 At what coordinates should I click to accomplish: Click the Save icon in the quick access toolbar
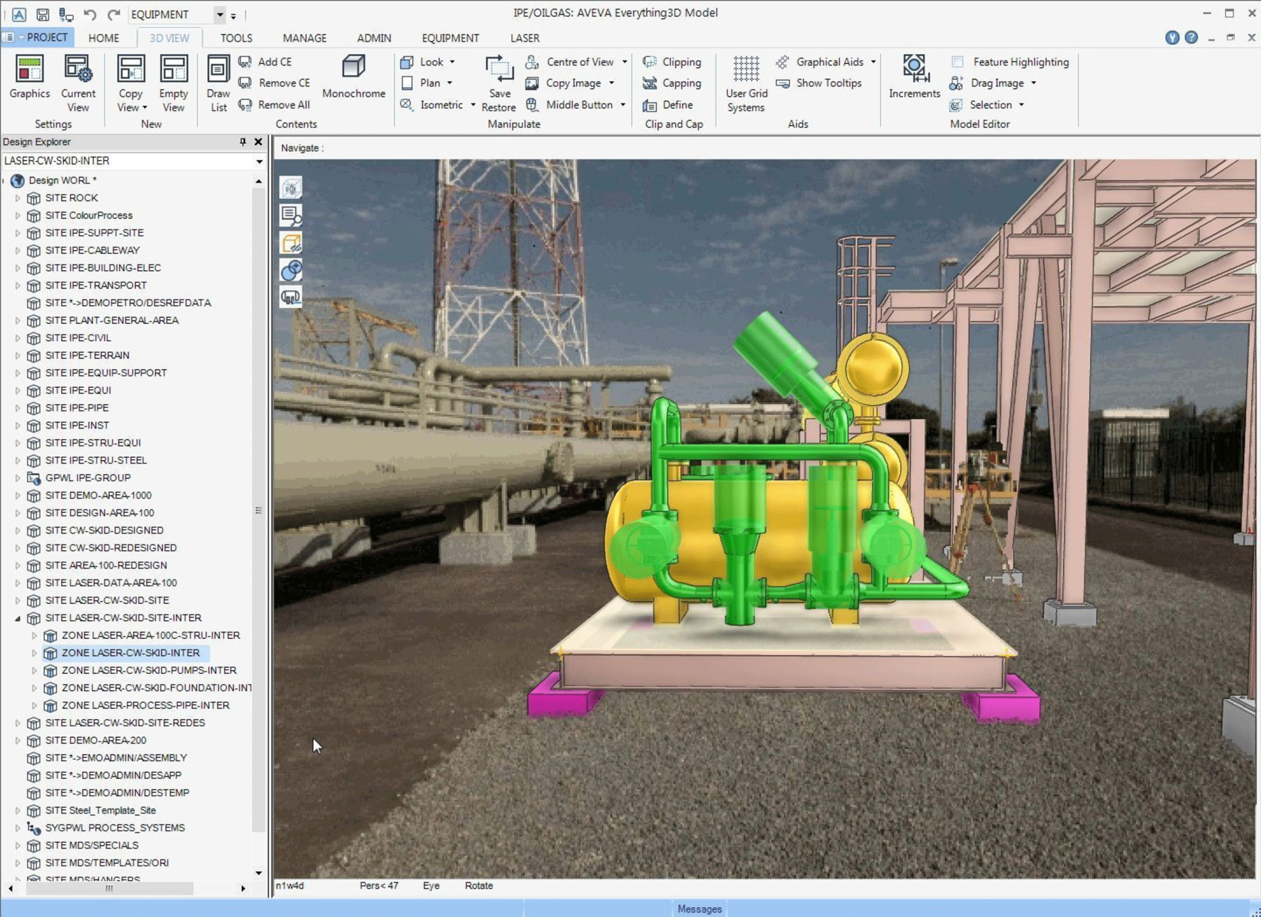[x=42, y=14]
